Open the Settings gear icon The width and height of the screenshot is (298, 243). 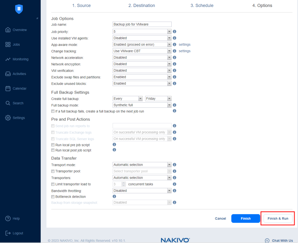click(x=8, y=118)
